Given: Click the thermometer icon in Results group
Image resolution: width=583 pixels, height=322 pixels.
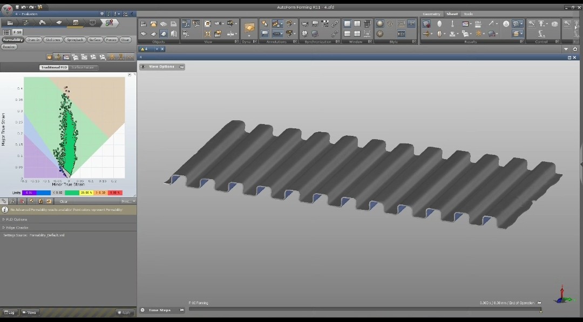Looking at the screenshot, I should (452, 24).
